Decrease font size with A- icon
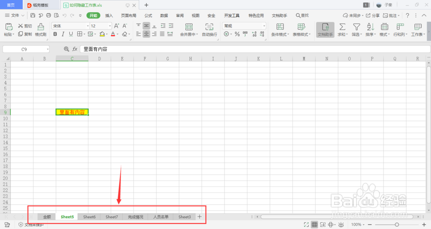431x229 pixels. tap(125, 26)
